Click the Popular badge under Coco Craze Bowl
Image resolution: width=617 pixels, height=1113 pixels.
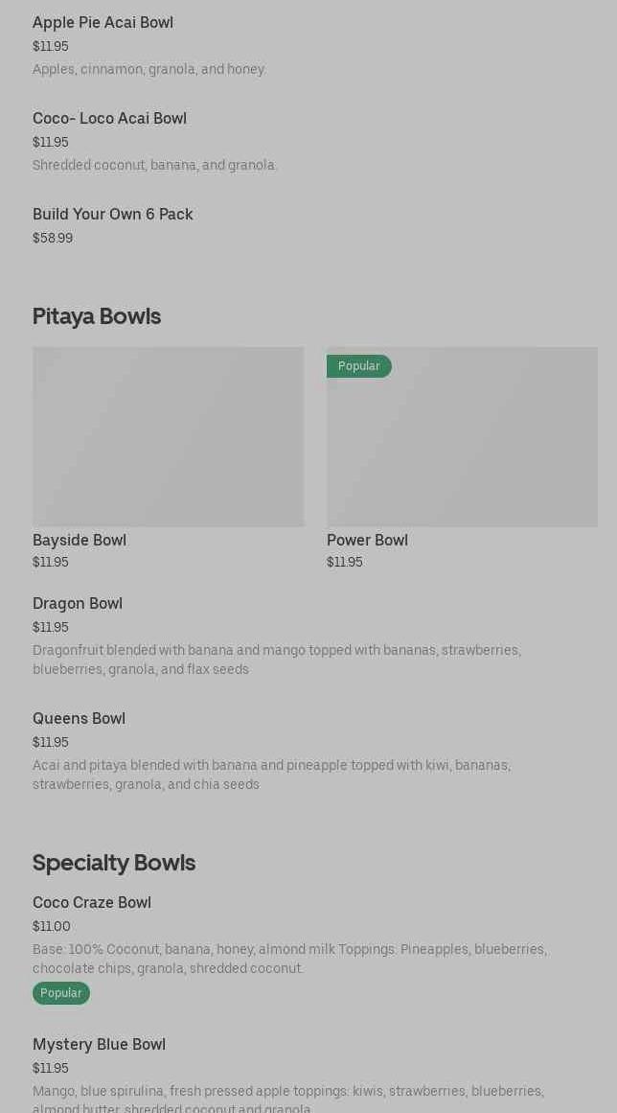pyautogui.click(x=61, y=993)
